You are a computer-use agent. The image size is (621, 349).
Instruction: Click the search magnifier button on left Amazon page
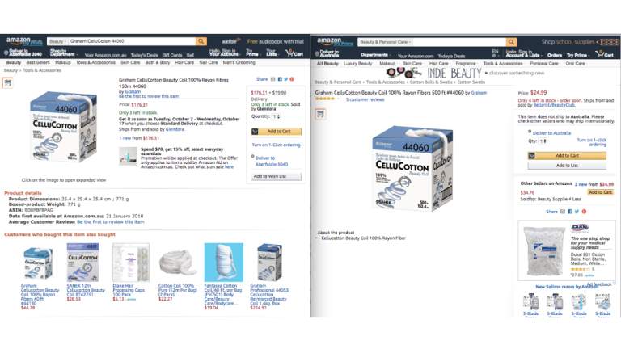point(201,41)
